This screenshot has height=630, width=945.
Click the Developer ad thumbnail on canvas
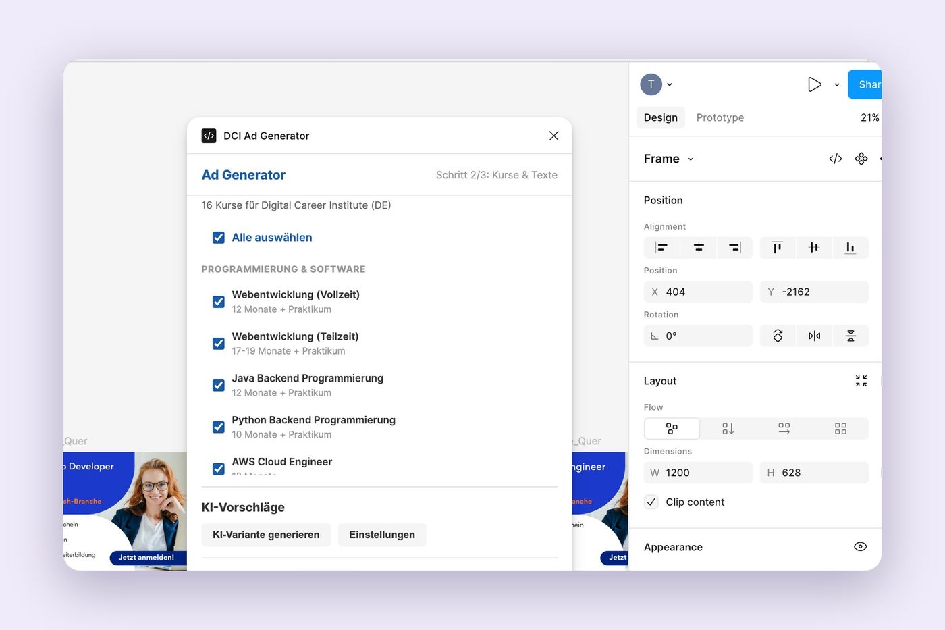pos(125,511)
